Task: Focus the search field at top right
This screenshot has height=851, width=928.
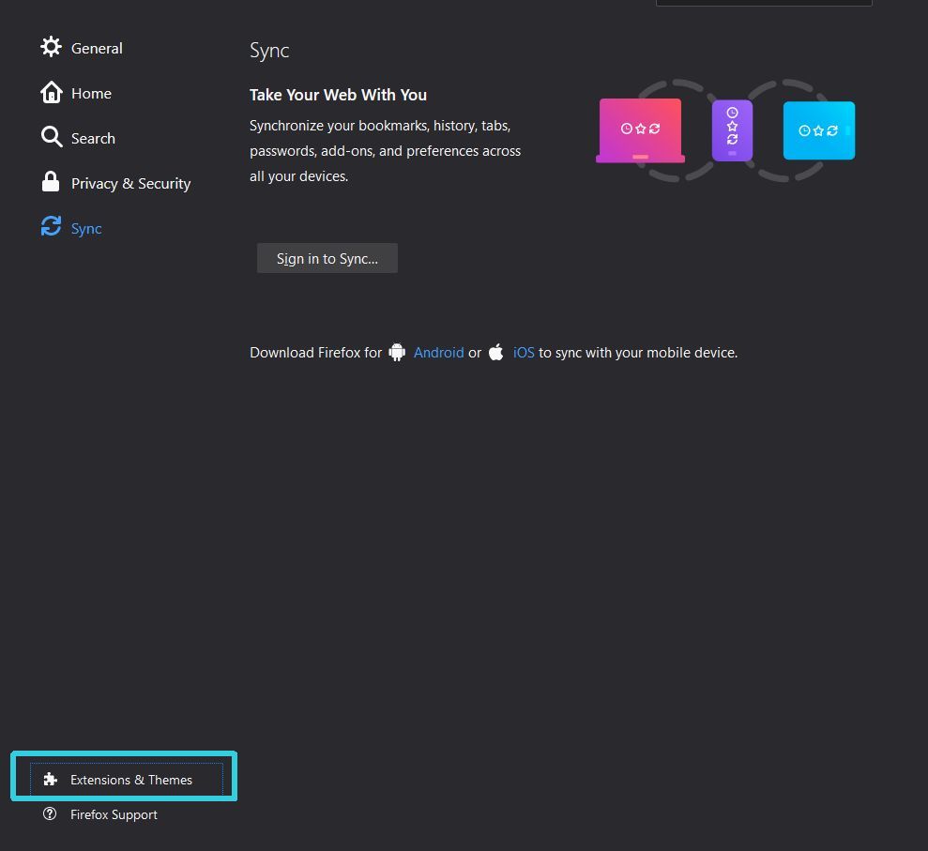Action: pyautogui.click(x=764, y=3)
